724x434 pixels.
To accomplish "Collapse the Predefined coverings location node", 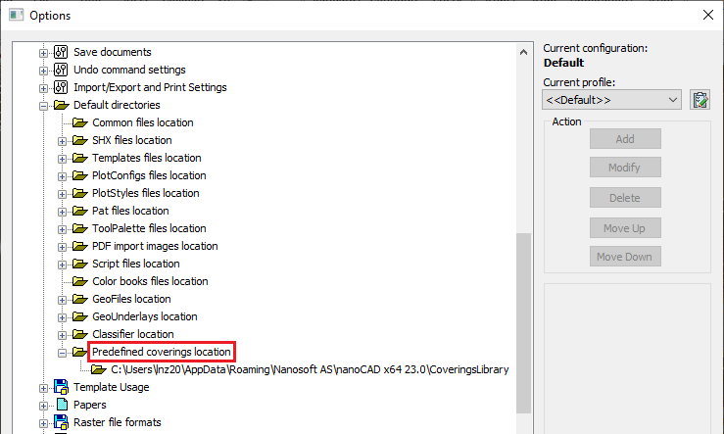I will coord(62,352).
